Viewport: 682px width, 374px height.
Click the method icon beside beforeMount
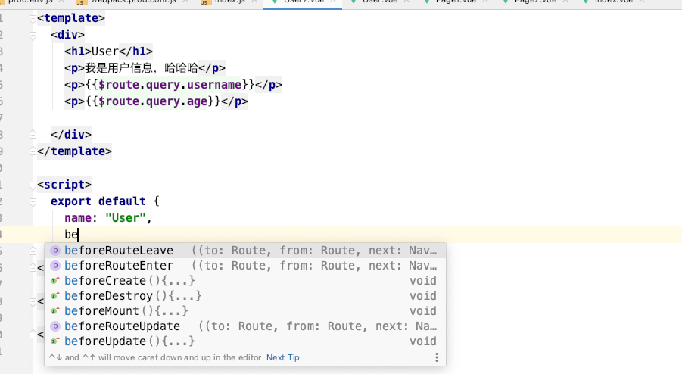55,311
